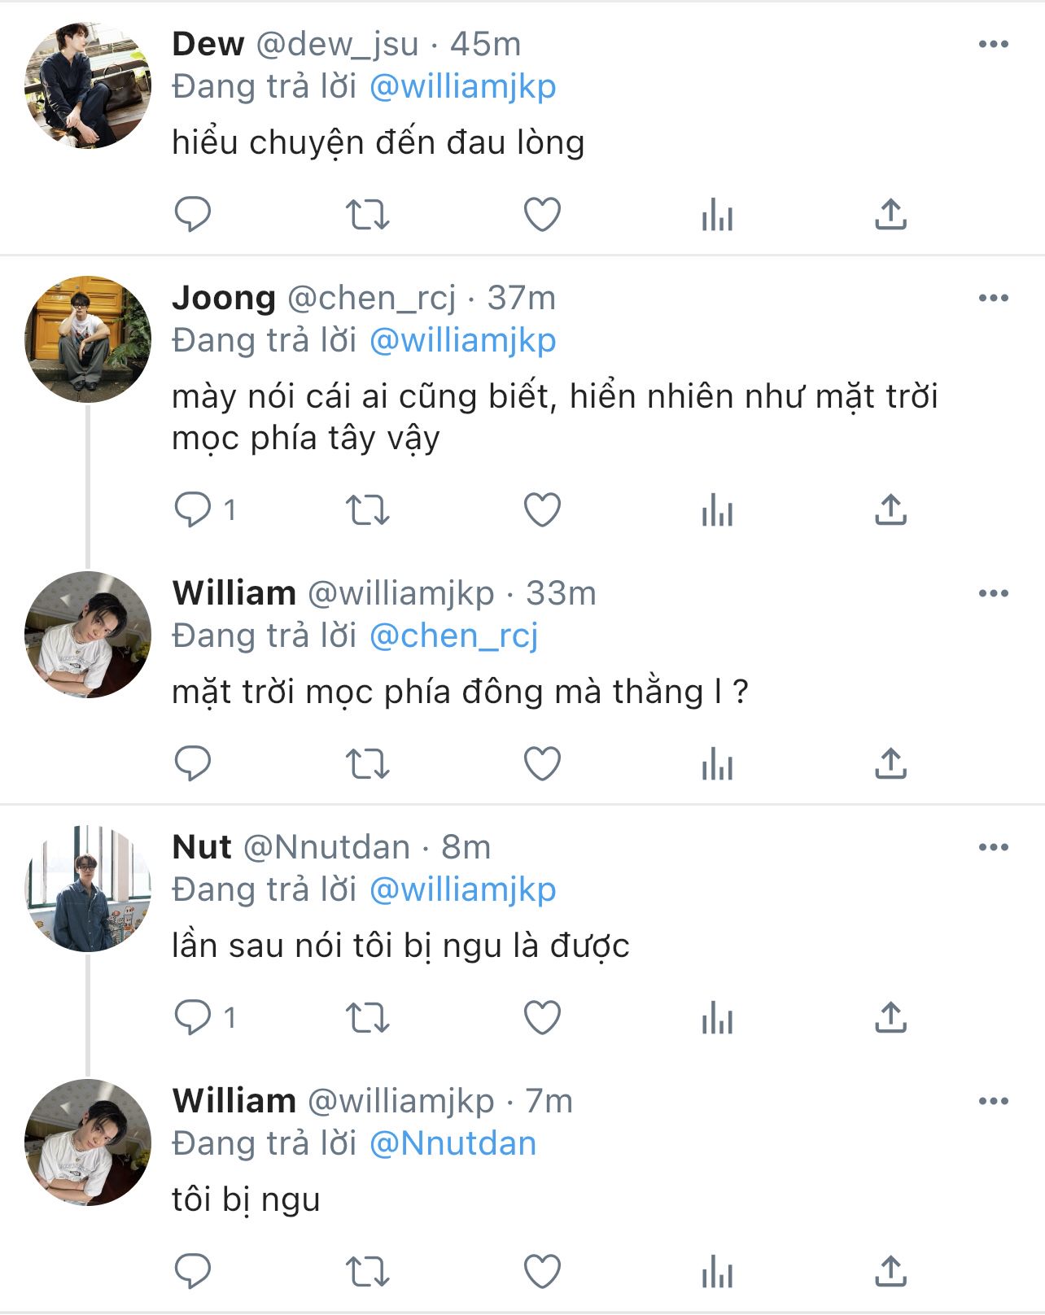Open Joong's profile picture

pos(88,339)
